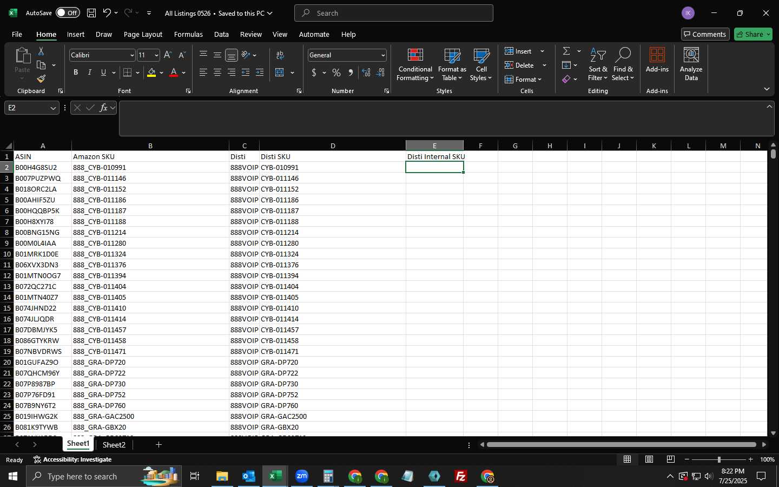Add a new sheet with plus icon
779x487 pixels.
[159, 445]
